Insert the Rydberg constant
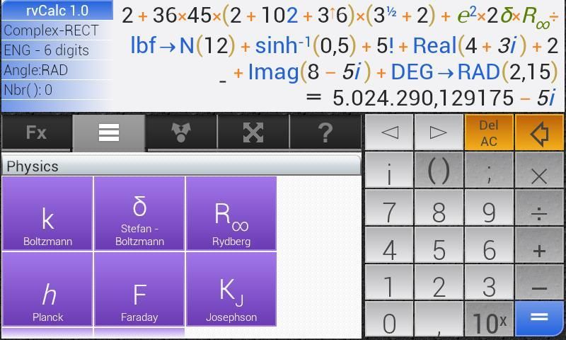The height and width of the screenshot is (340, 566). coord(231,214)
